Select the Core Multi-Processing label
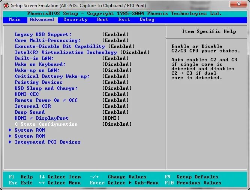 point(48,40)
